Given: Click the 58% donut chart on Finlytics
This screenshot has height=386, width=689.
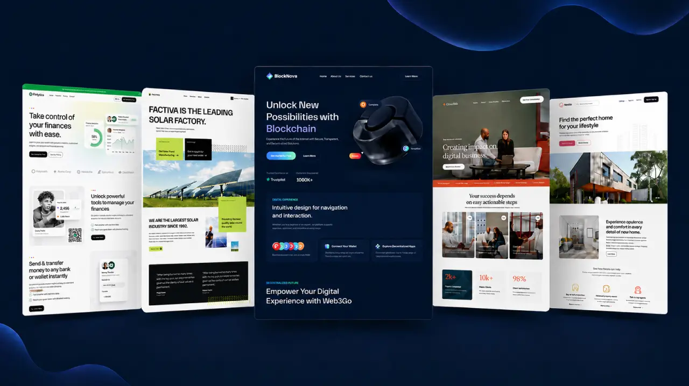Looking at the screenshot, I should (94, 137).
